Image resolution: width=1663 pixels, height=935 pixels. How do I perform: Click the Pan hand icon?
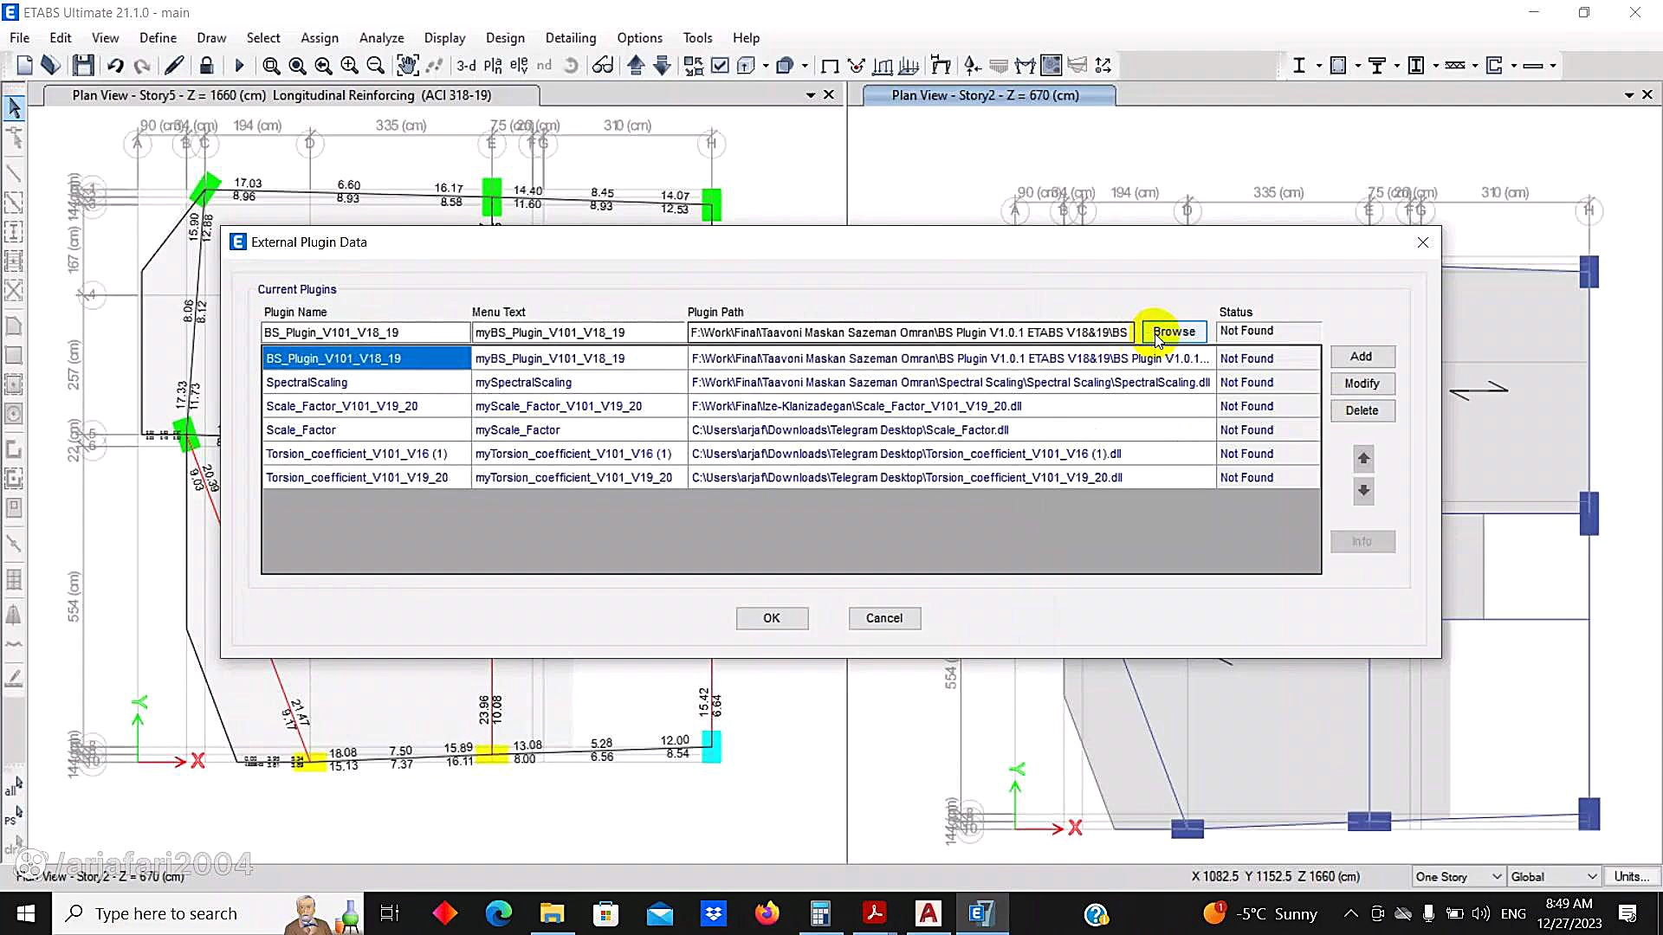[x=407, y=65]
